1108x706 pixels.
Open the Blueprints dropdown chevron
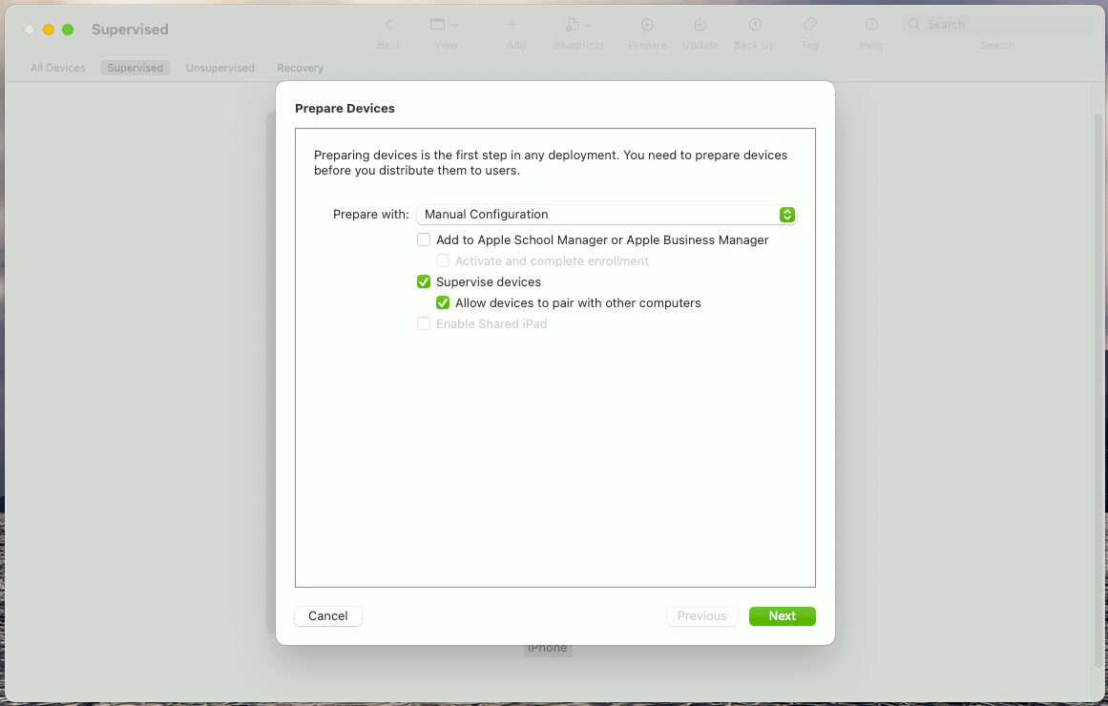point(587,24)
